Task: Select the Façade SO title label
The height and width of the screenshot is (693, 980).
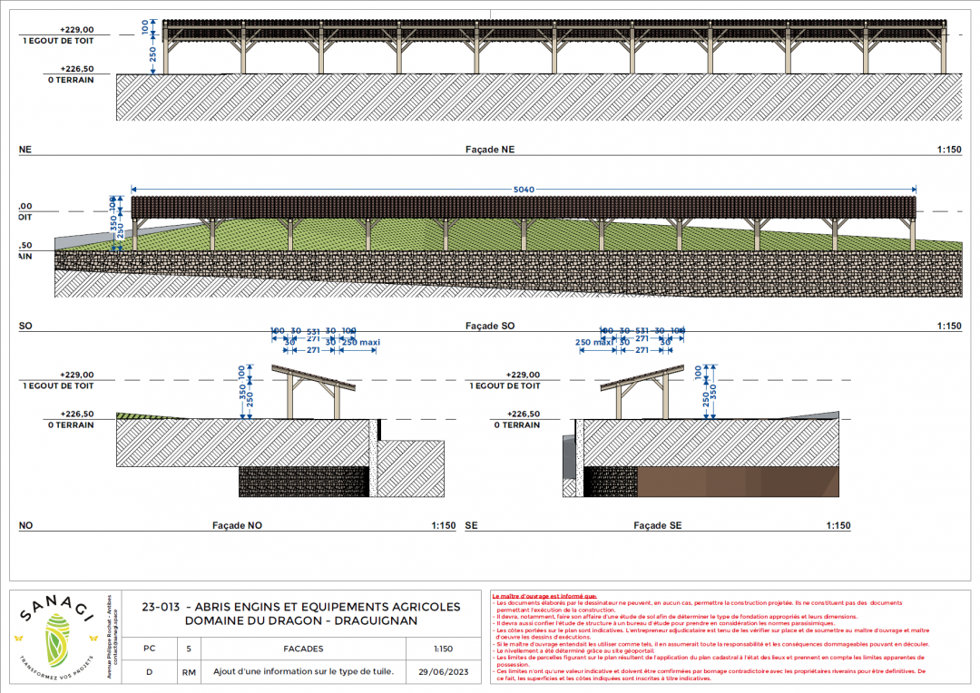Action: point(490,326)
